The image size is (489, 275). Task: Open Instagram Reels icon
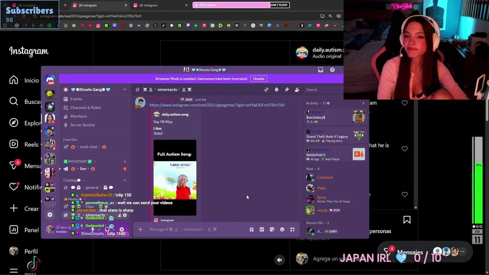[x=14, y=144]
